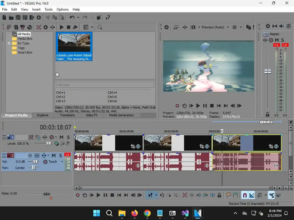Click the Zoom Edit tool icon
294x220 pixels.
[176, 195]
